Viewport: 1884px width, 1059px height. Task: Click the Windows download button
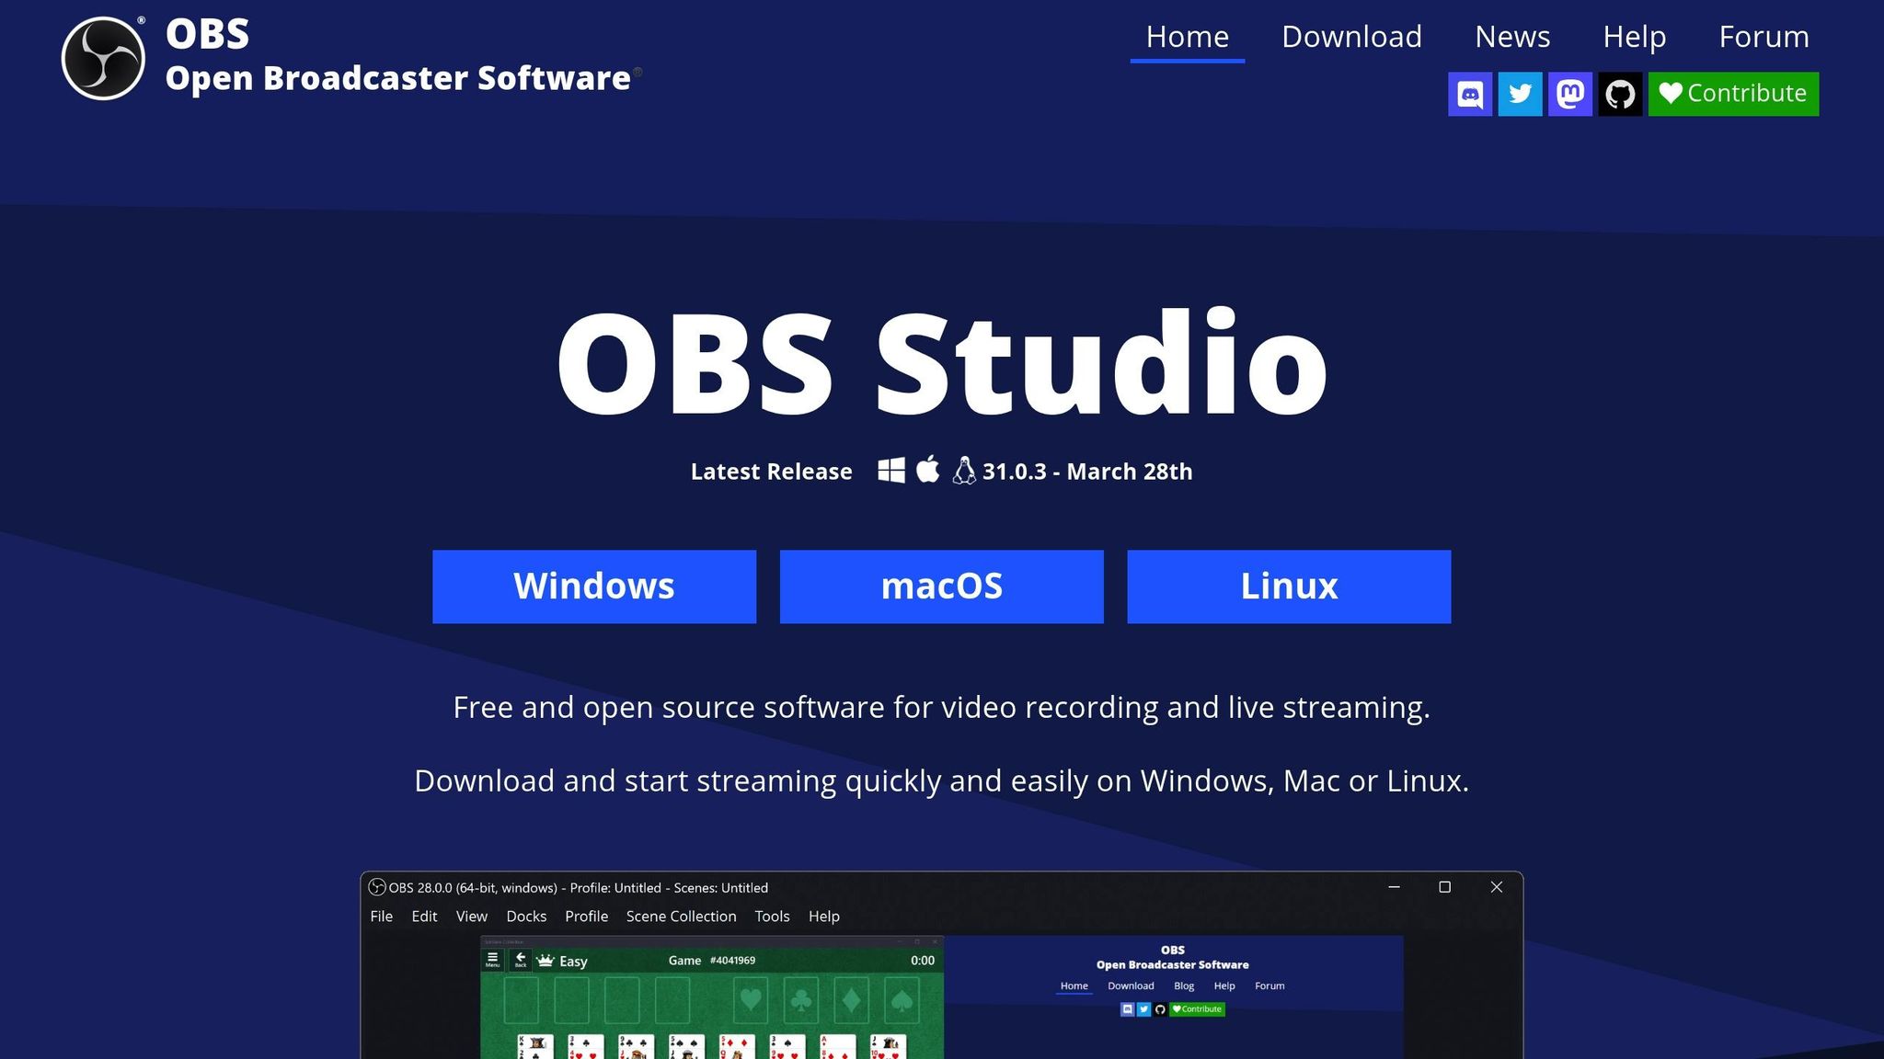tap(594, 586)
